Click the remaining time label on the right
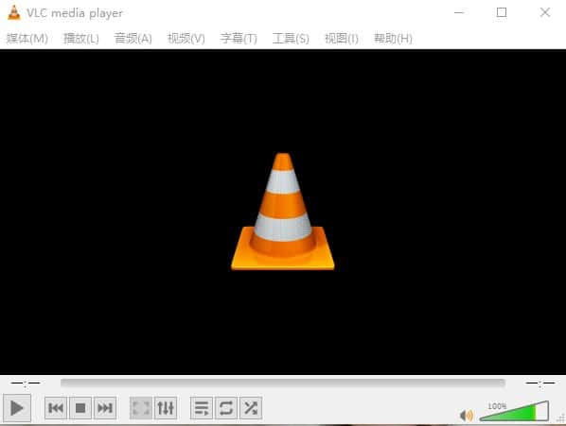Image resolution: width=566 pixels, height=426 pixels. point(540,383)
